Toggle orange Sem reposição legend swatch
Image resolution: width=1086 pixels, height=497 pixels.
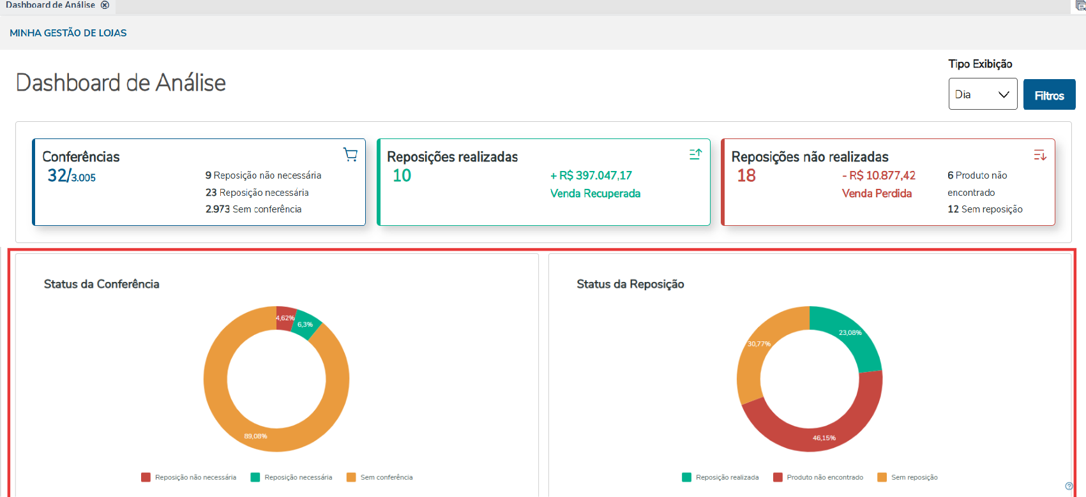(882, 477)
